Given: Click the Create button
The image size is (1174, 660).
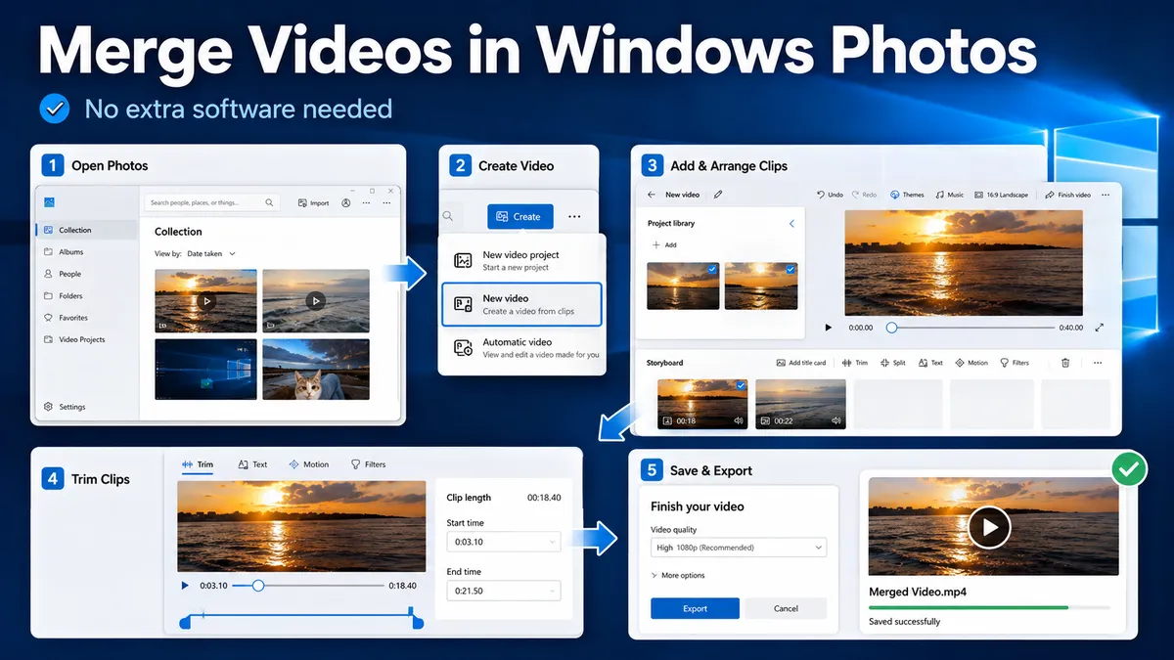Looking at the screenshot, I should [x=519, y=216].
